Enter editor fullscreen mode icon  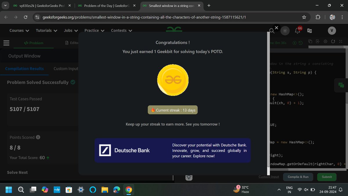point(341,42)
